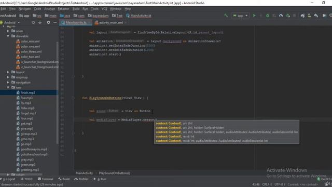Open the AVD Manager icon
This screenshot has height=187, width=332.
click(x=309, y=16)
